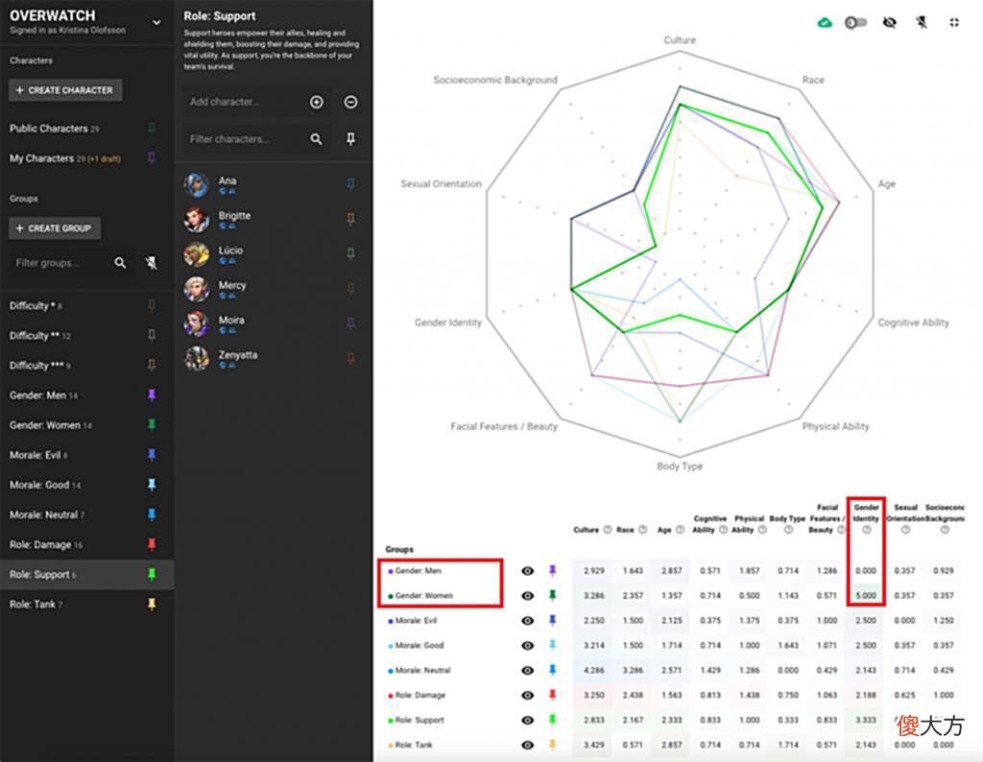Click help icon next to Culture column
Screen dimensions: 983x762
tap(607, 530)
